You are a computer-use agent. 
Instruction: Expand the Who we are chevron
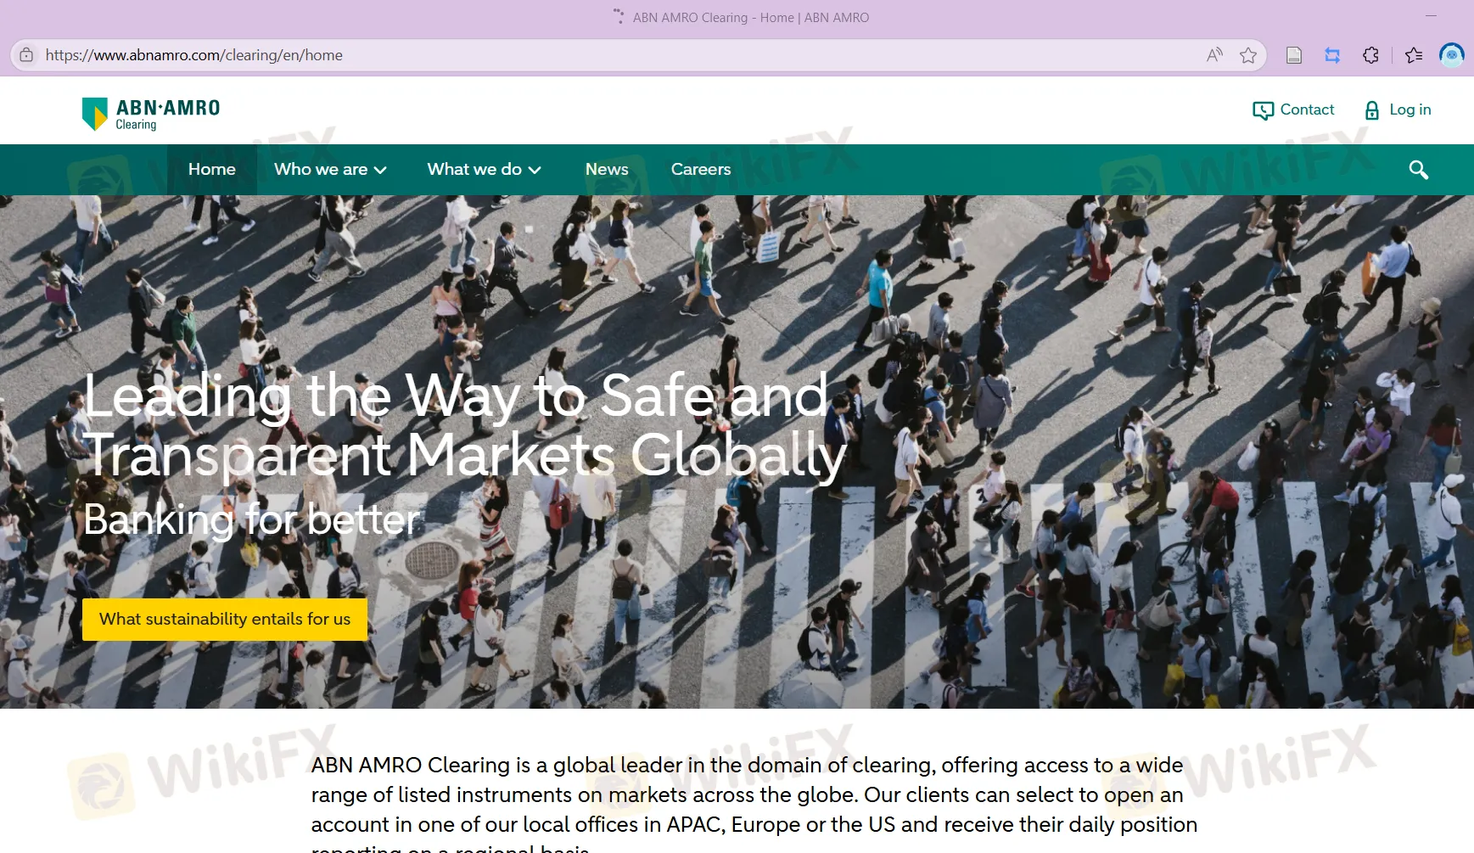(380, 170)
